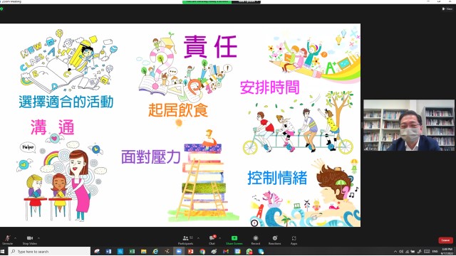Expand the arrow next to Participants

point(198,238)
